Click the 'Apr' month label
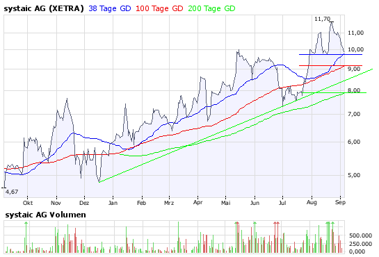 click(197, 203)
